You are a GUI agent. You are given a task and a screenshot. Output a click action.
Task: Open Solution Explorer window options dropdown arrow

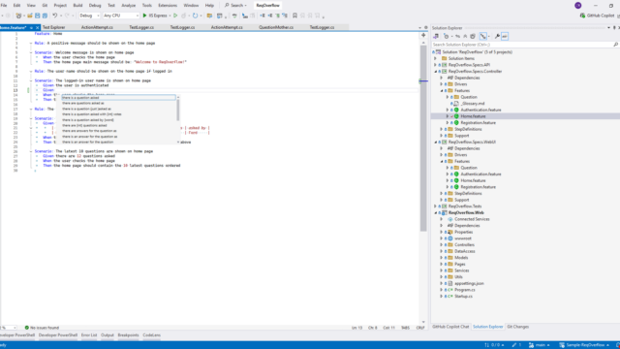(608, 28)
